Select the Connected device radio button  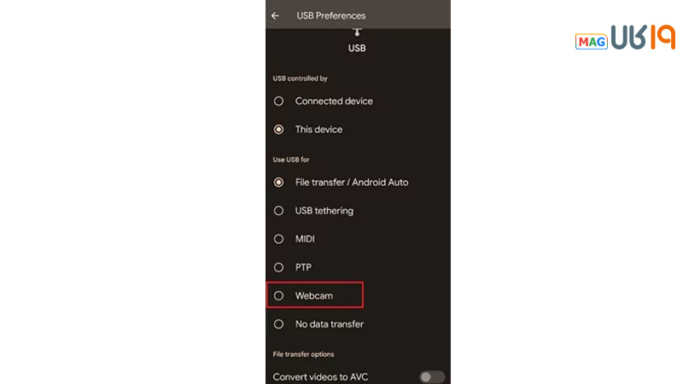coord(278,101)
